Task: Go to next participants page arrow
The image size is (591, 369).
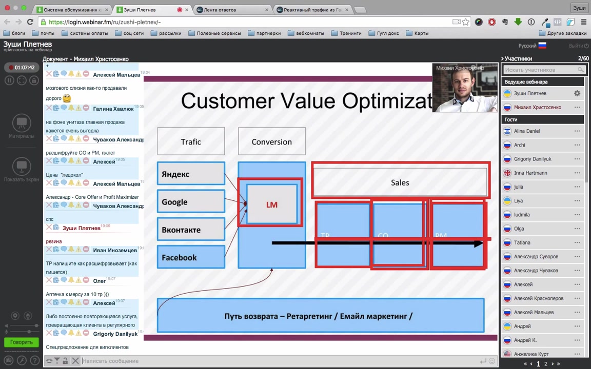Action: pos(553,364)
